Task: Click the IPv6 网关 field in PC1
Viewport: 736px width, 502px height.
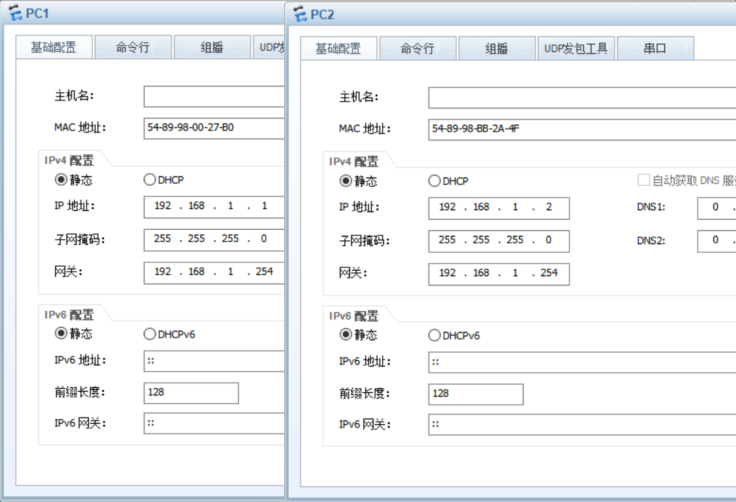Action: 214,424
